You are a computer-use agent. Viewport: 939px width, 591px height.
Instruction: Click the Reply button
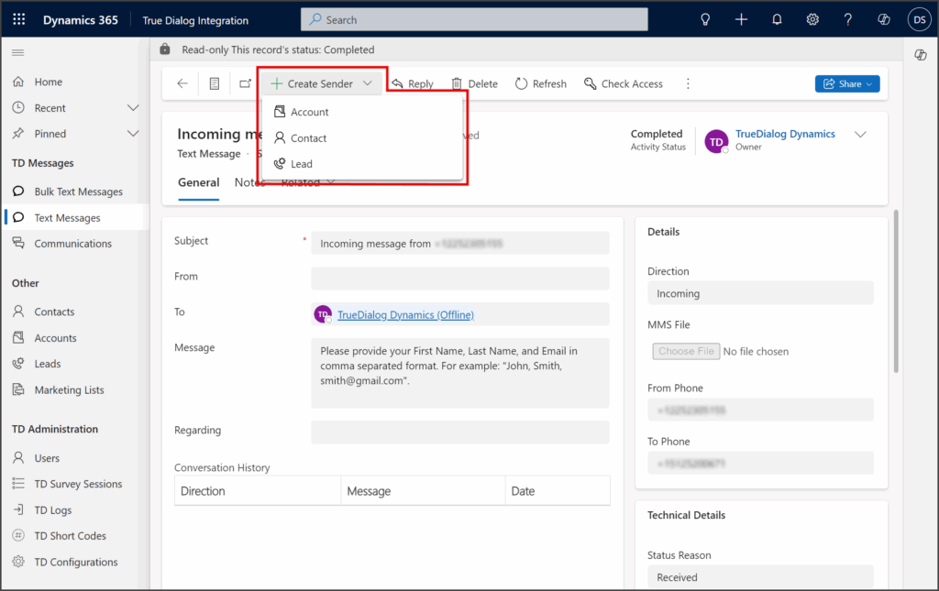(413, 83)
